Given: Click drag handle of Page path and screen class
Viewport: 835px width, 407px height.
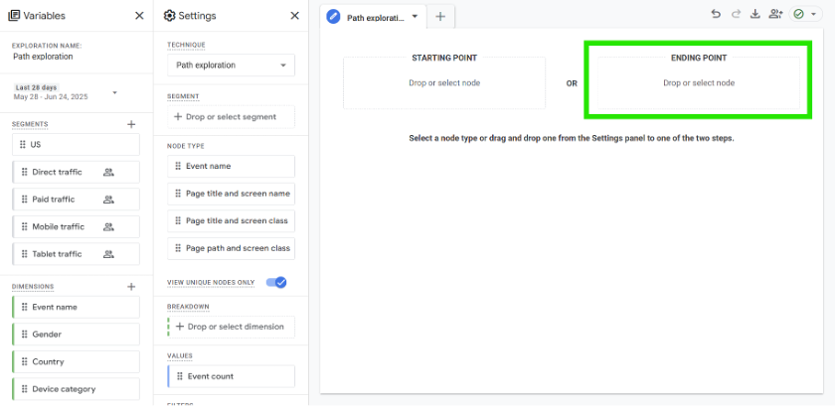Looking at the screenshot, I should pyautogui.click(x=178, y=248).
